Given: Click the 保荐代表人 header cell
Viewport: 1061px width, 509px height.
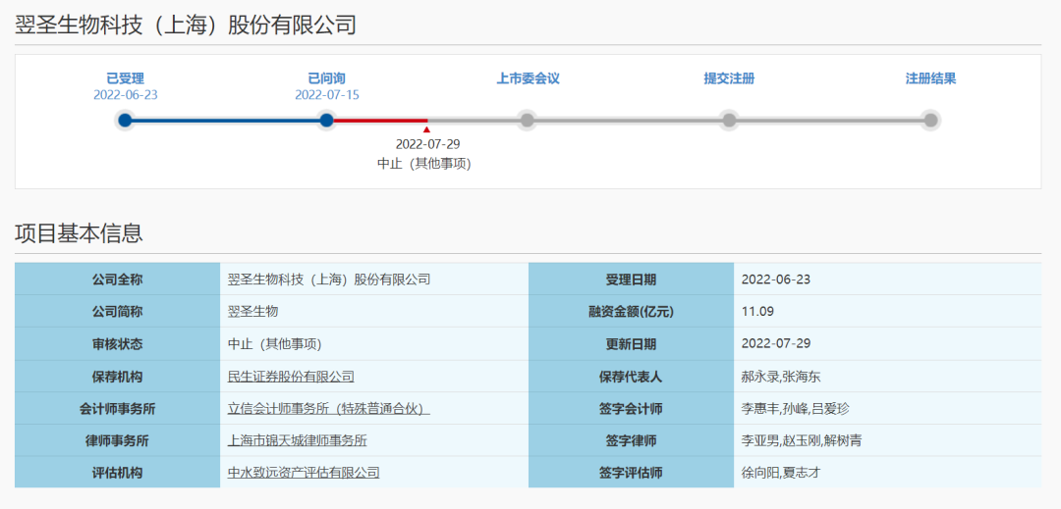Looking at the screenshot, I should pos(631,376).
